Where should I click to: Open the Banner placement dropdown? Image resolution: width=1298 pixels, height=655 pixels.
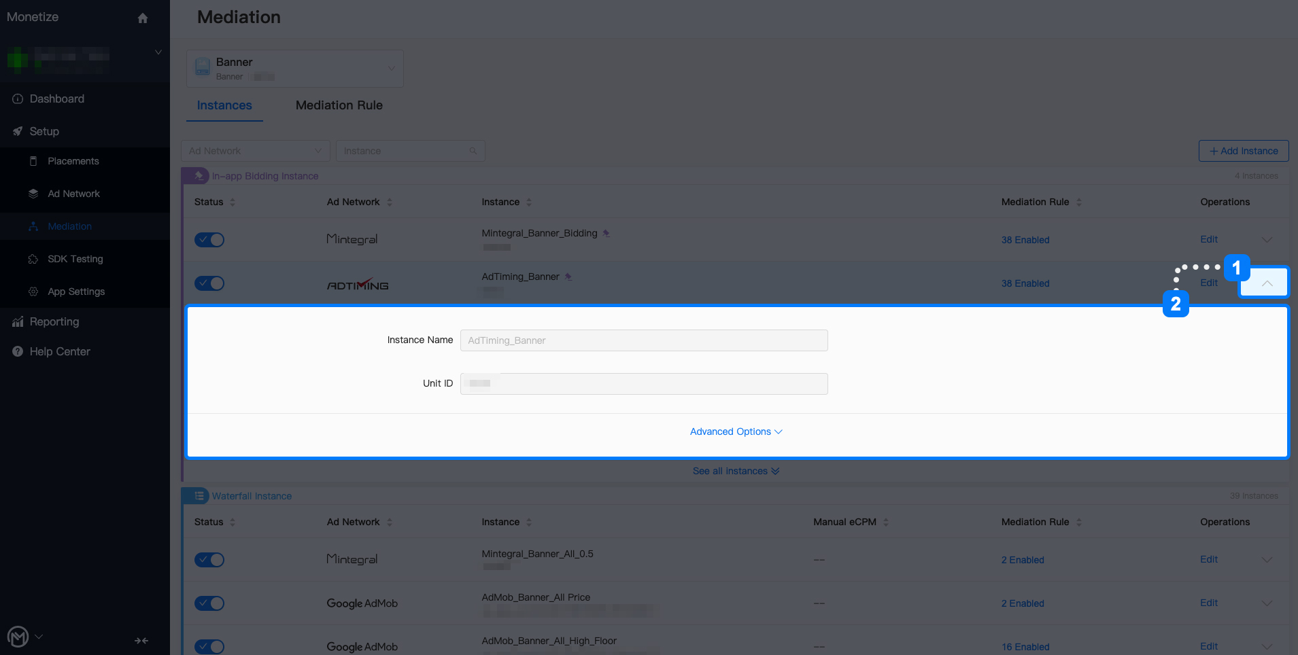point(295,68)
